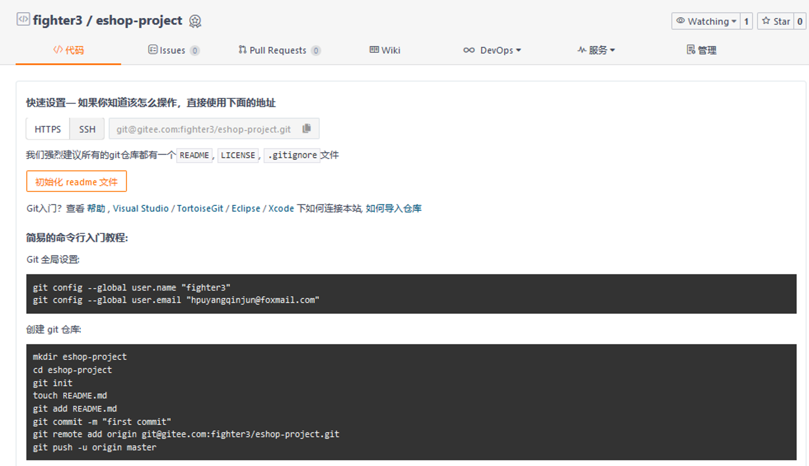Click the mkdir eshop-project command line

point(80,356)
